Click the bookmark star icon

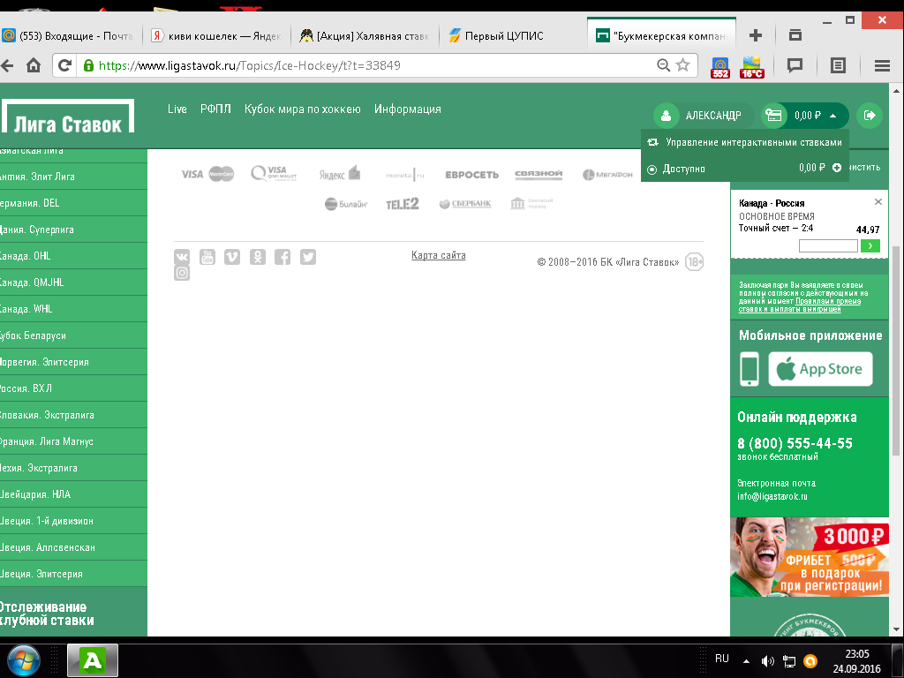coord(682,64)
